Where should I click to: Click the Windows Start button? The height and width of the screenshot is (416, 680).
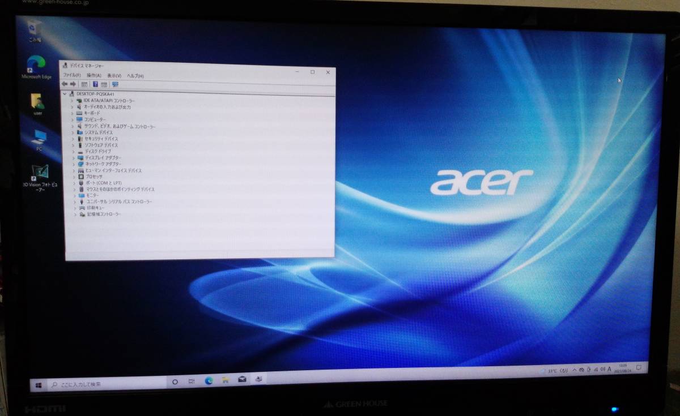coord(39,385)
